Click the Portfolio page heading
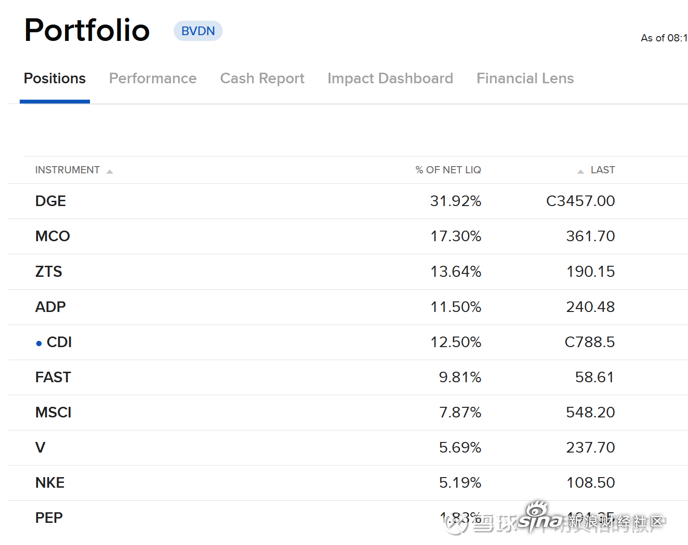This screenshot has height=545, width=688. pyautogui.click(x=87, y=30)
